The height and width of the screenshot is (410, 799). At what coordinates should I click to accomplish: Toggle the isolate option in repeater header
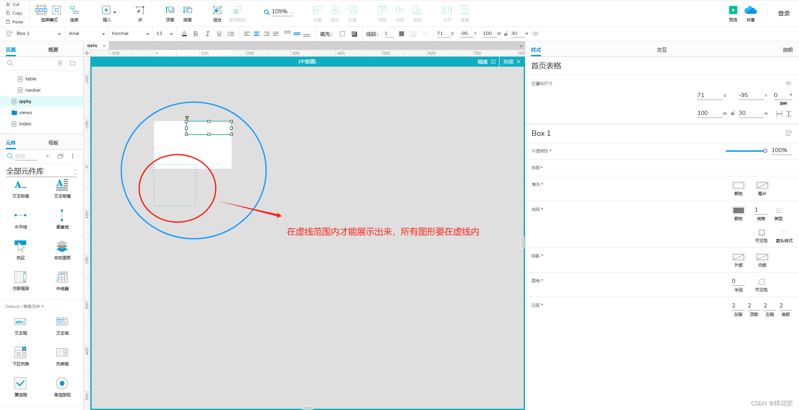(x=487, y=62)
